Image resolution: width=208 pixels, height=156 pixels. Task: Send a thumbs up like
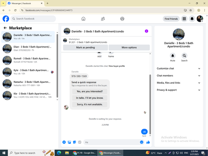pos(148,142)
